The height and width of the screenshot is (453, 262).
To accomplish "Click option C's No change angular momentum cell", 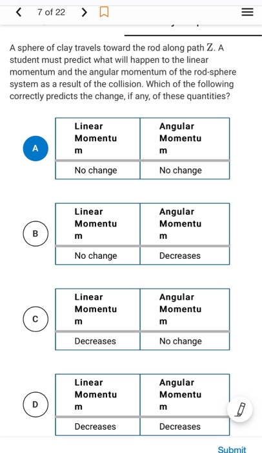I will [185, 341].
